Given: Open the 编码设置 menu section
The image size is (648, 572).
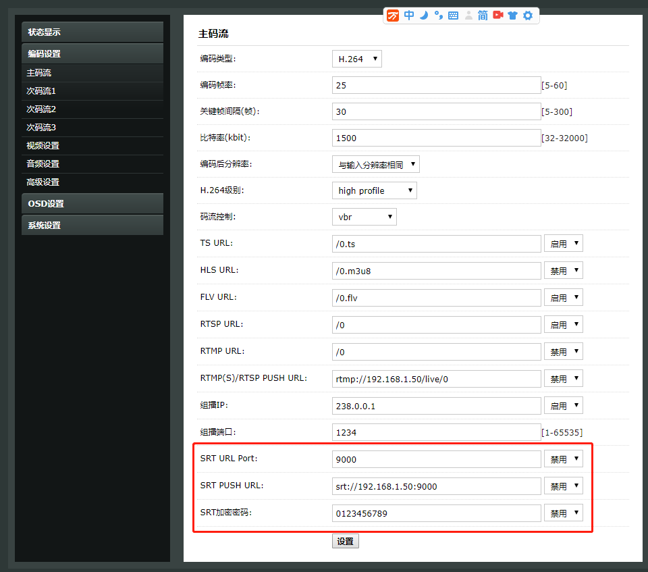Looking at the screenshot, I should pyautogui.click(x=92, y=54).
